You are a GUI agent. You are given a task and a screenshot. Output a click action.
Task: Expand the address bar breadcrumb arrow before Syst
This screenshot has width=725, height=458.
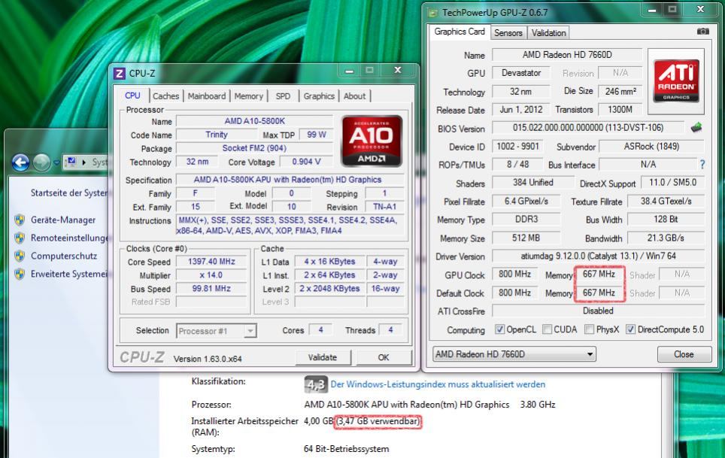tap(83, 162)
